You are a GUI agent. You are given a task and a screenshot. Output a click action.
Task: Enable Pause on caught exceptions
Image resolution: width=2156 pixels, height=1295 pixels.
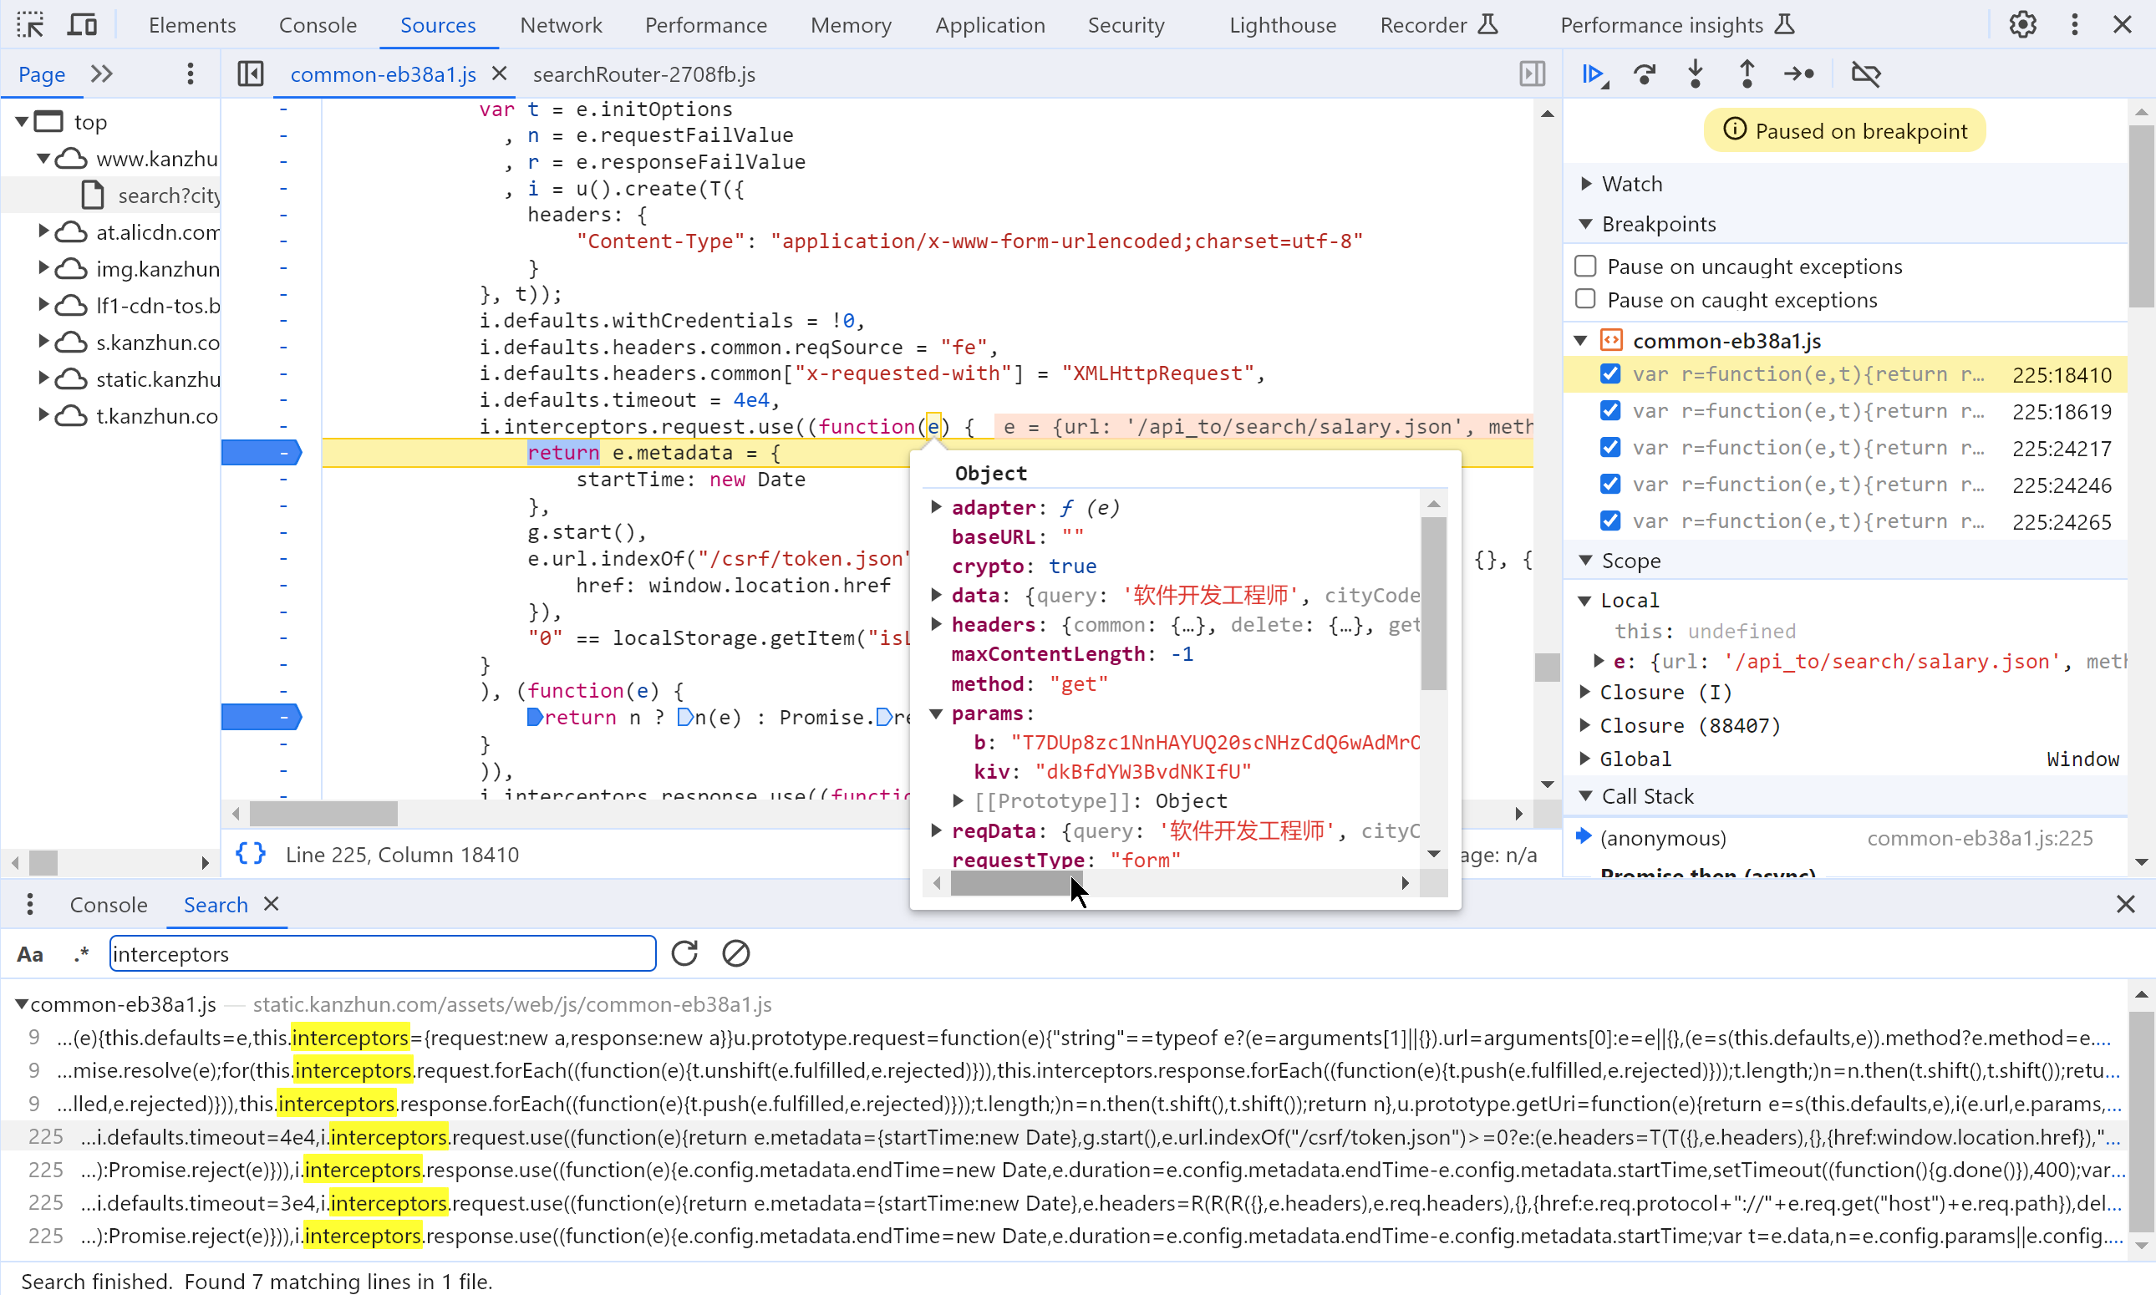[1585, 299]
